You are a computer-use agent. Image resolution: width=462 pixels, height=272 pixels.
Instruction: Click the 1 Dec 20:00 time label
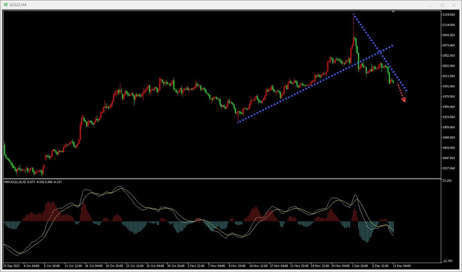pyautogui.click(x=360, y=266)
